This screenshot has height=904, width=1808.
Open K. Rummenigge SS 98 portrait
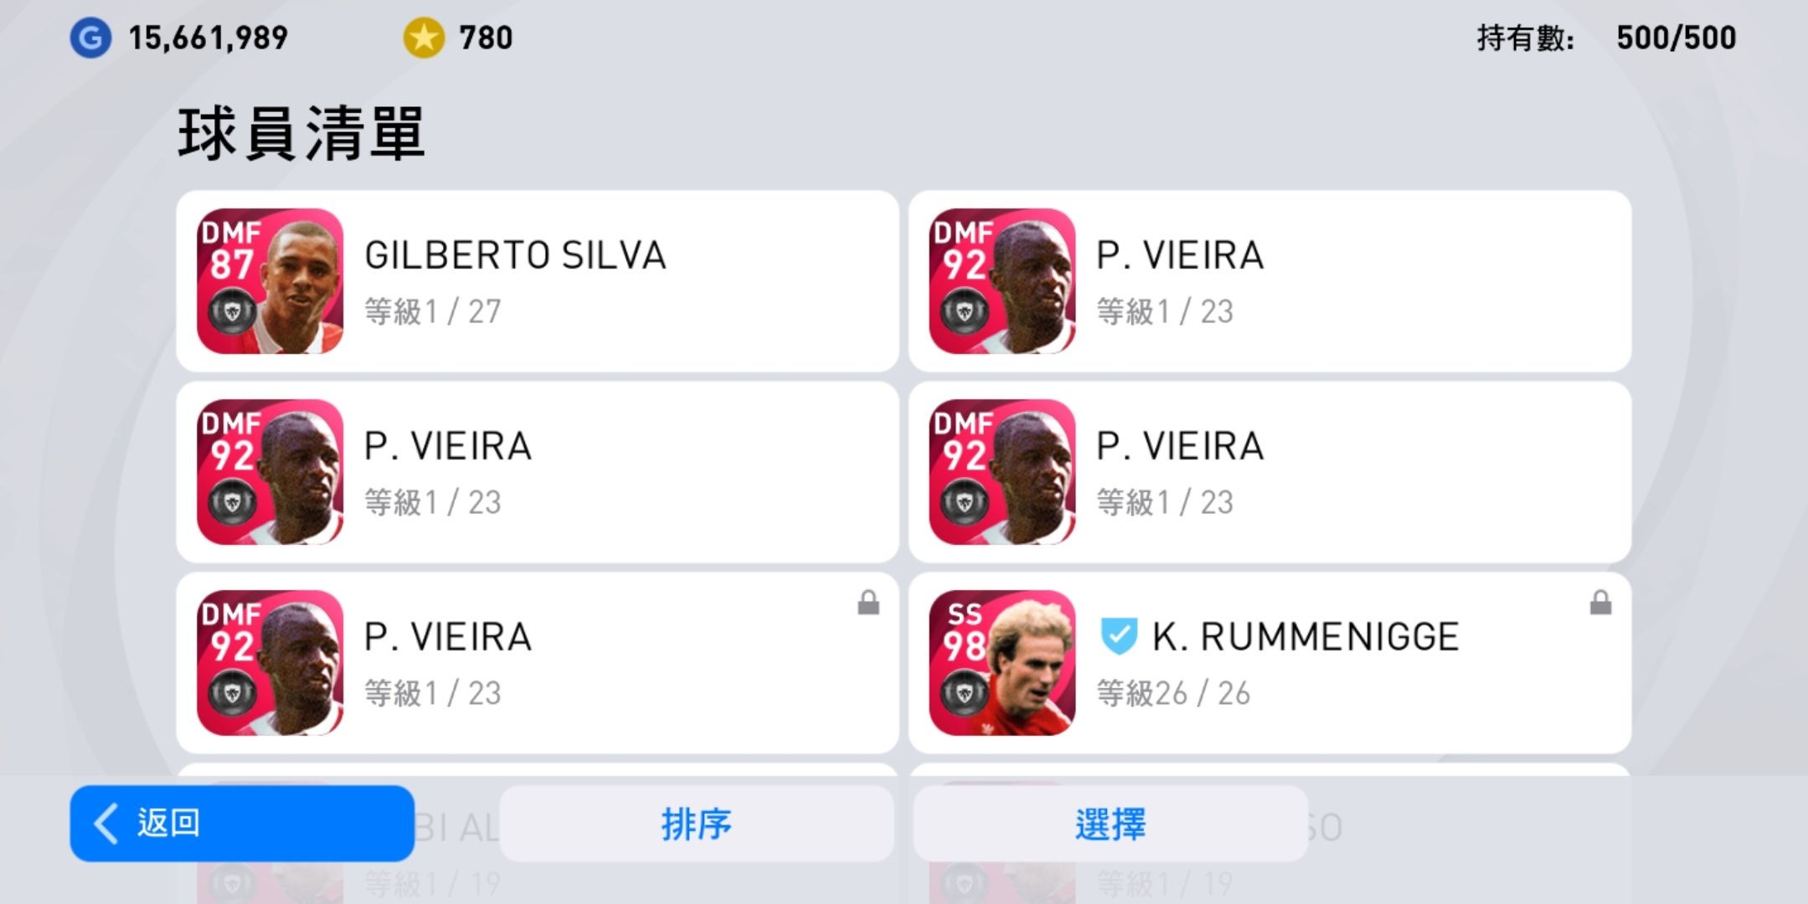click(x=1002, y=663)
